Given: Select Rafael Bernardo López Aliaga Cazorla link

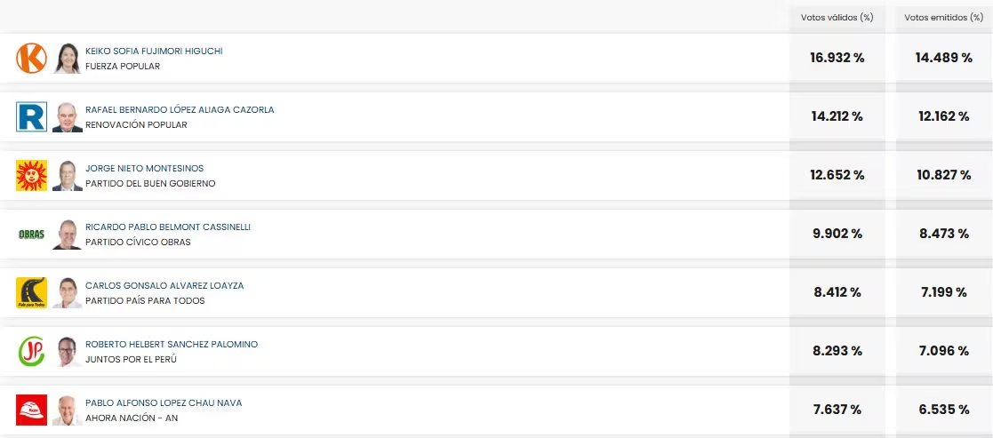Looking at the screenshot, I should pyautogui.click(x=180, y=110).
